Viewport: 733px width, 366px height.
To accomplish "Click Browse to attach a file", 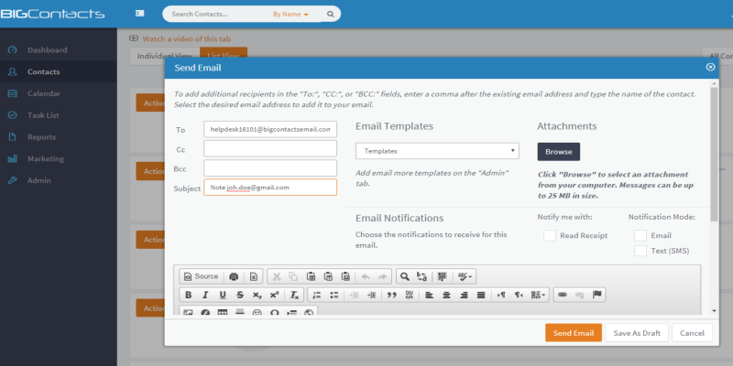I will [558, 151].
